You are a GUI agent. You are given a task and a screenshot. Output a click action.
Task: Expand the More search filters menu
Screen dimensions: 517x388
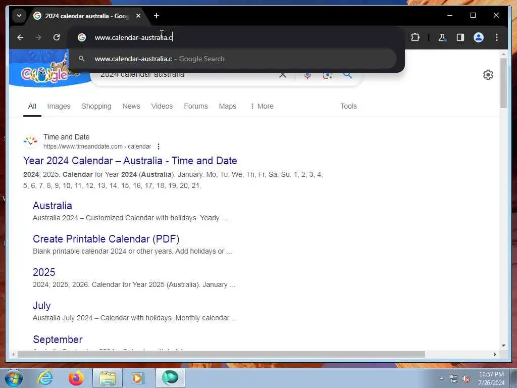tap(262, 106)
